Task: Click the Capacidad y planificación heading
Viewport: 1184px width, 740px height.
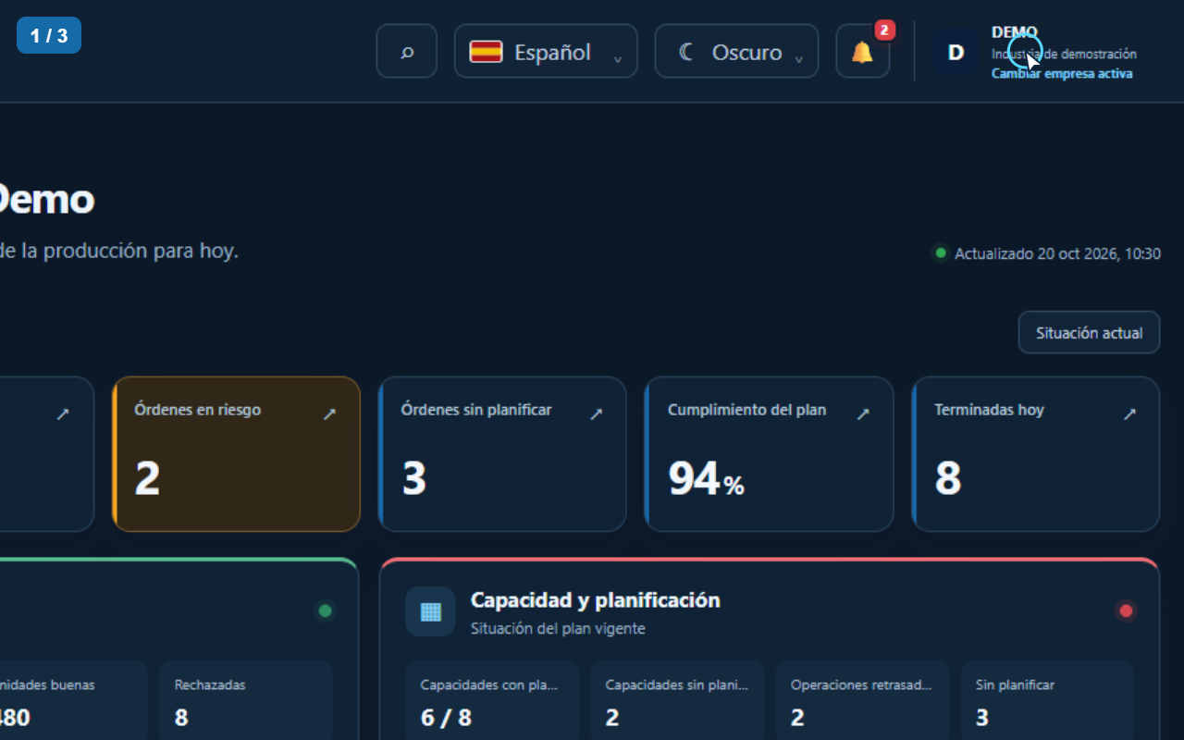Action: coord(595,600)
